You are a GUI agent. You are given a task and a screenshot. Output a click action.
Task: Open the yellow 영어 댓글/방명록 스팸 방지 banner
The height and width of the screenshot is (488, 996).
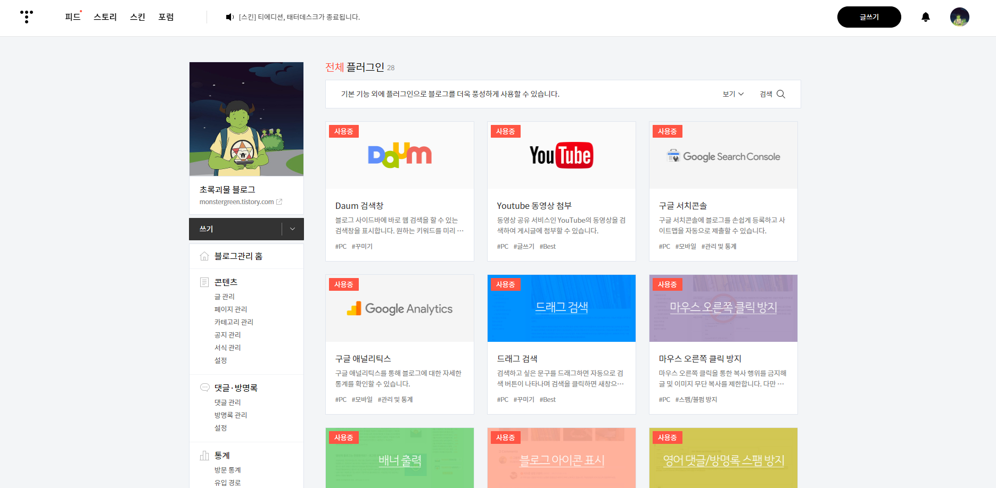(723, 458)
